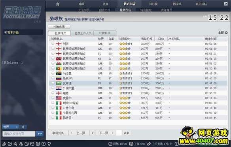This screenshot has height=147, width=231.
Task: Select the radio button for player 马特里
Action: click(53, 117)
